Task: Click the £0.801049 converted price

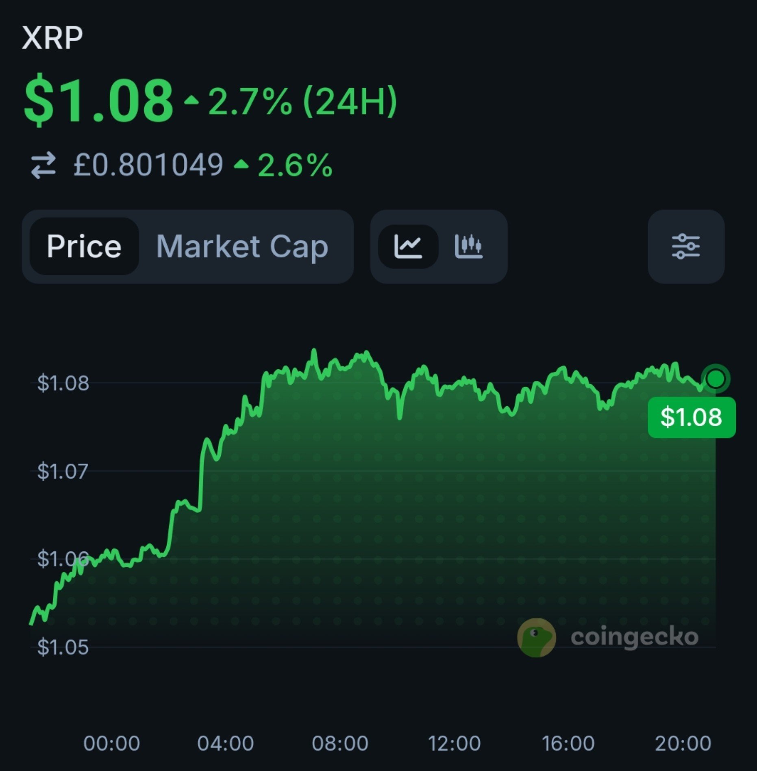Action: (x=148, y=165)
